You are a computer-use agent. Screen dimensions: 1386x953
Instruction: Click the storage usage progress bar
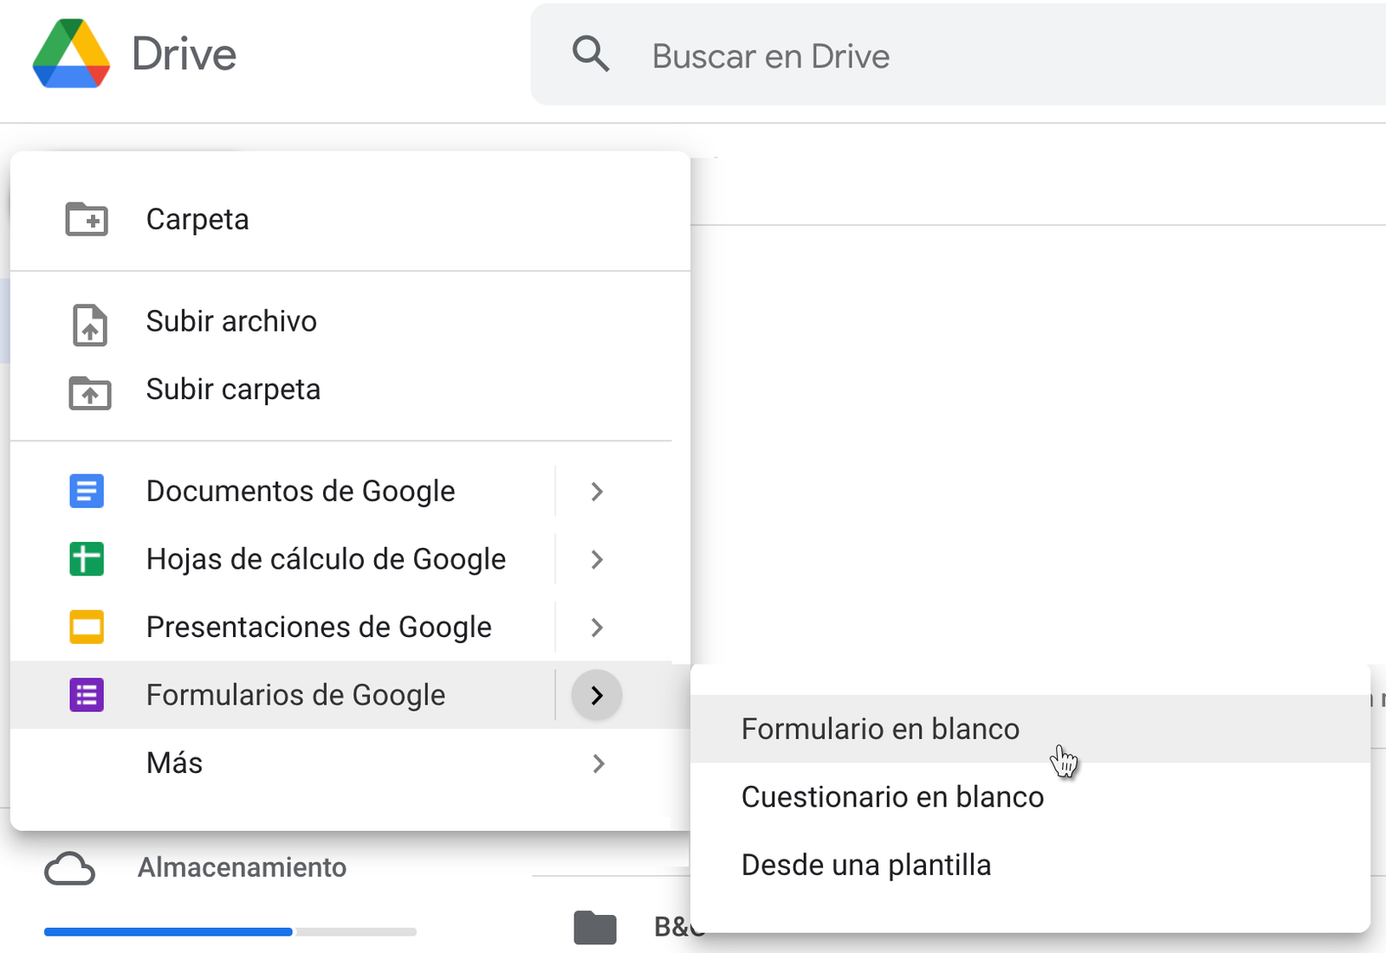point(230,931)
